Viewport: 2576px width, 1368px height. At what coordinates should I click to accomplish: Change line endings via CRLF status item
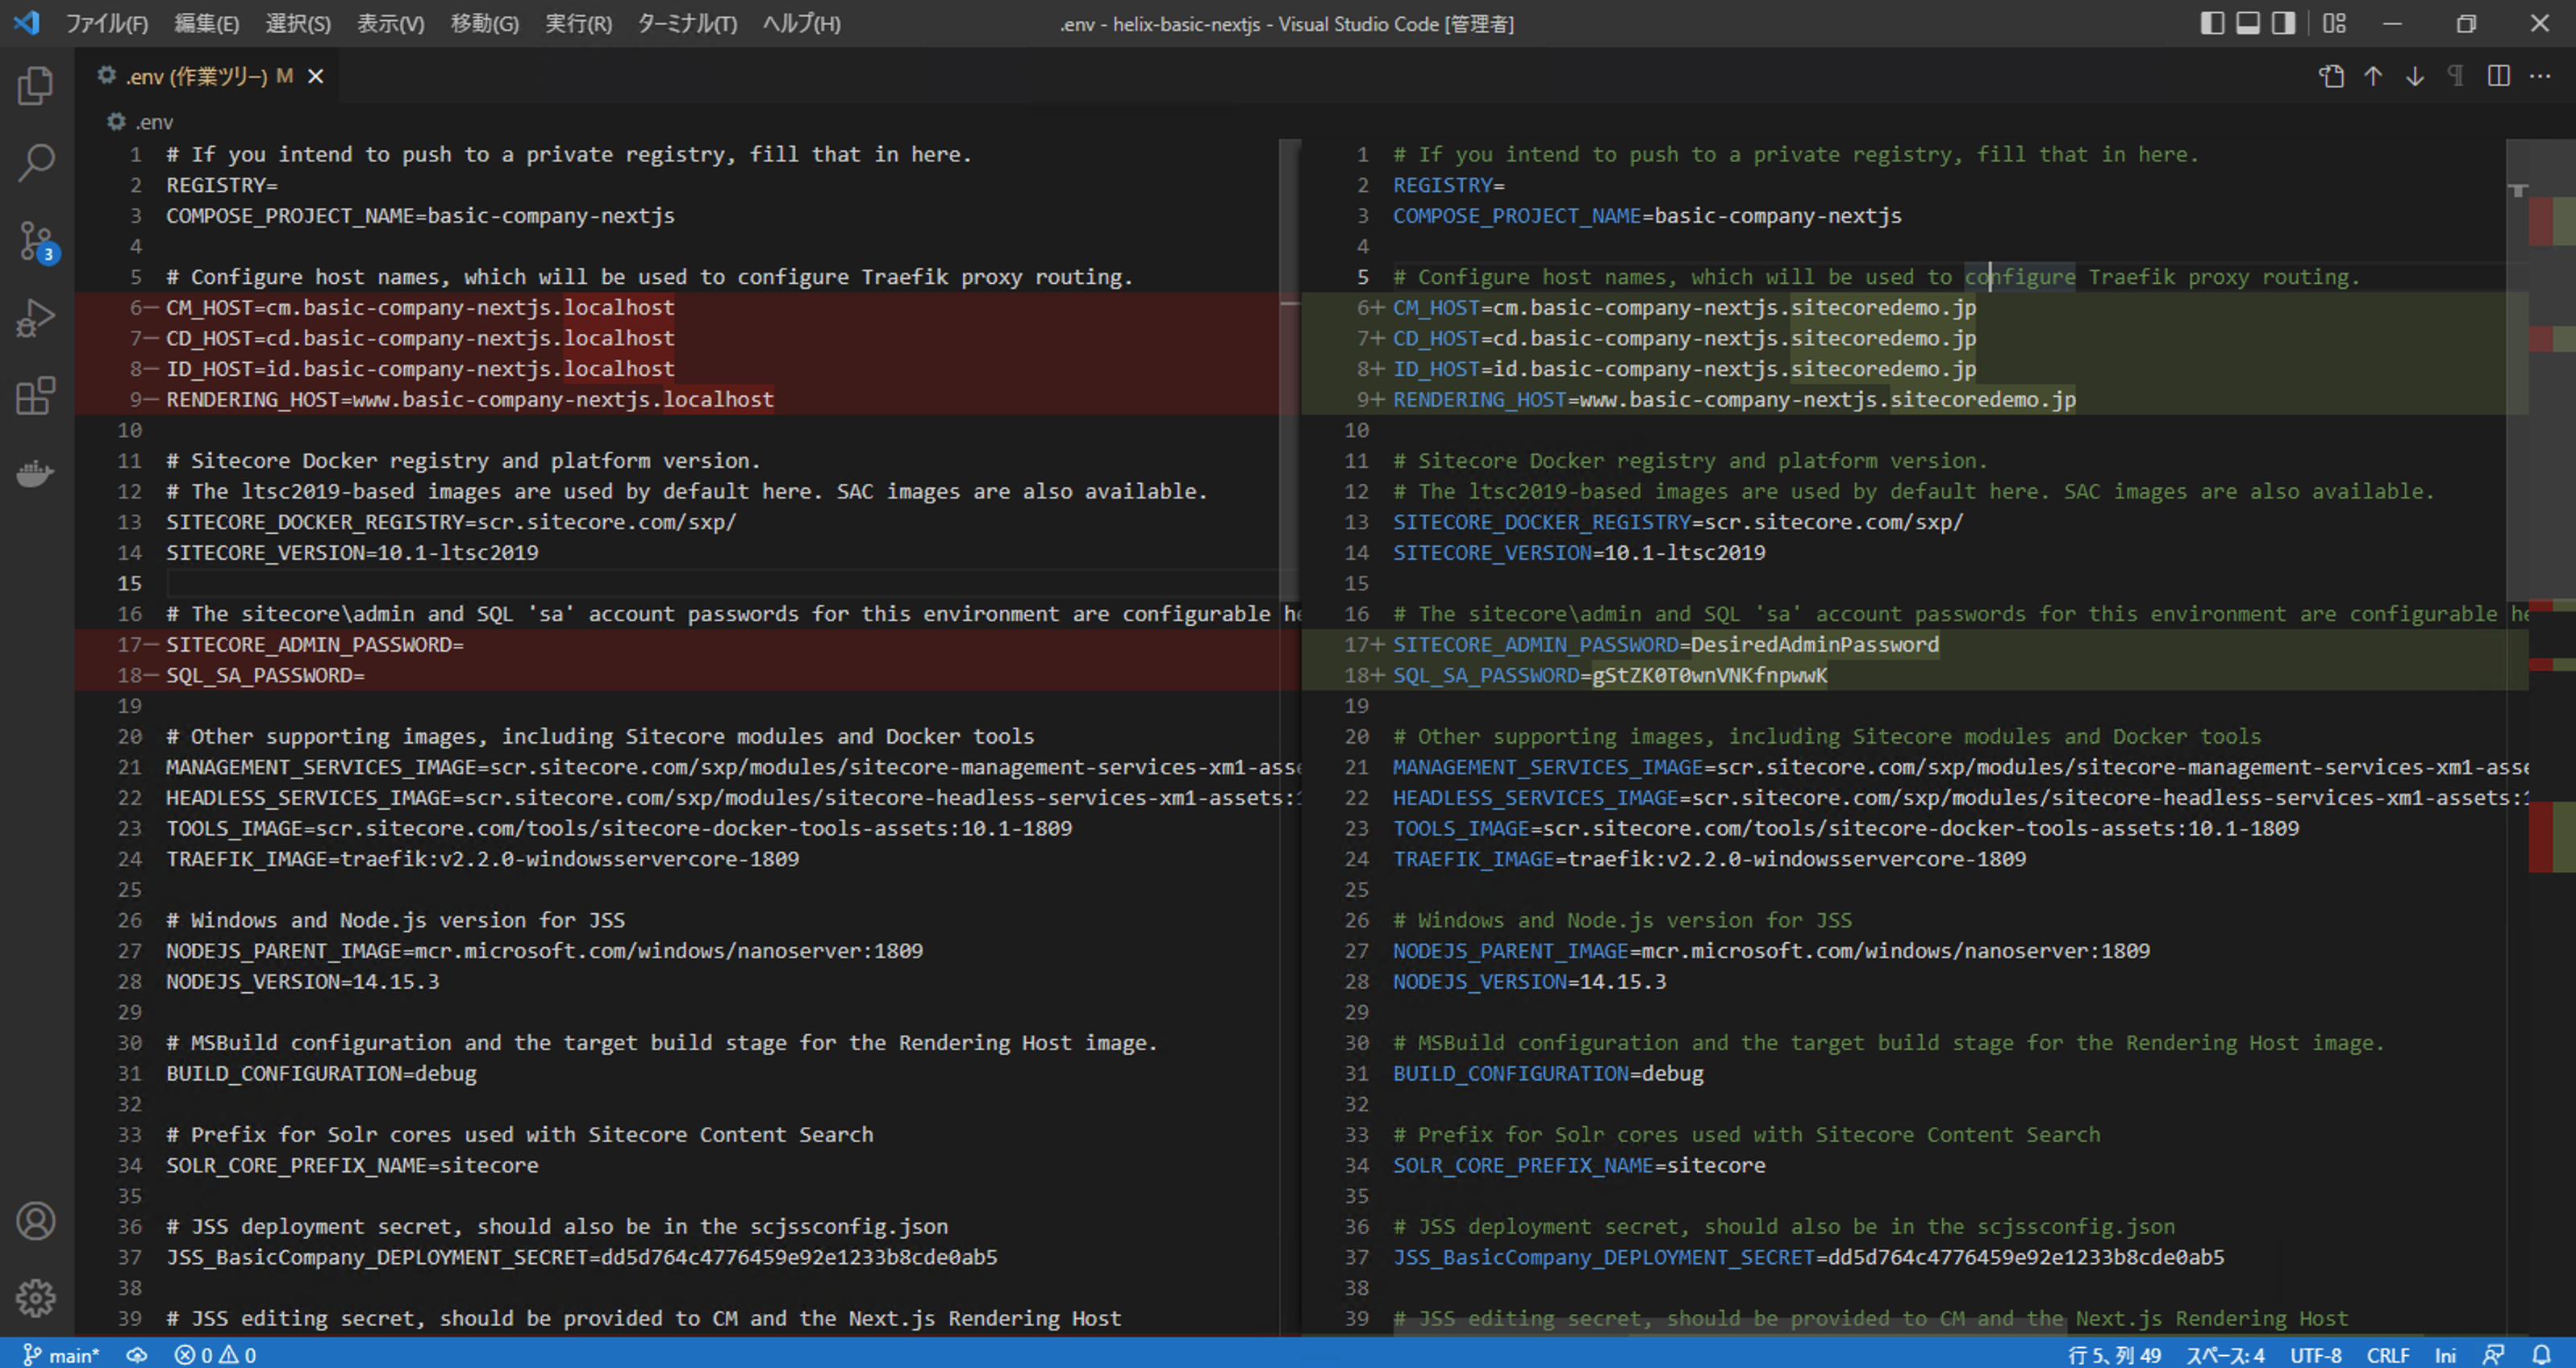tap(2388, 1355)
